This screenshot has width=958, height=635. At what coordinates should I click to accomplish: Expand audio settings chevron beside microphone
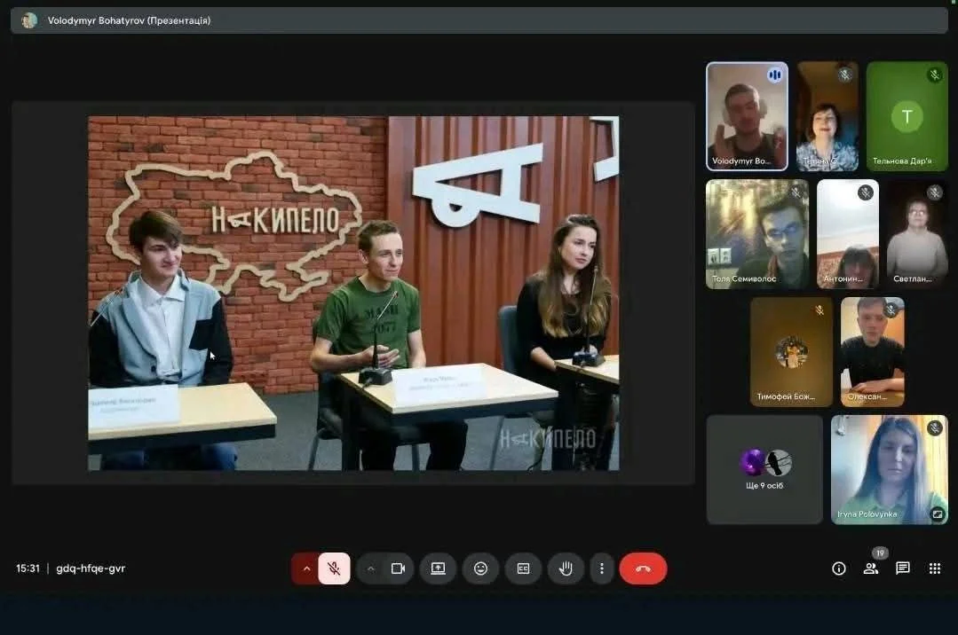click(306, 568)
